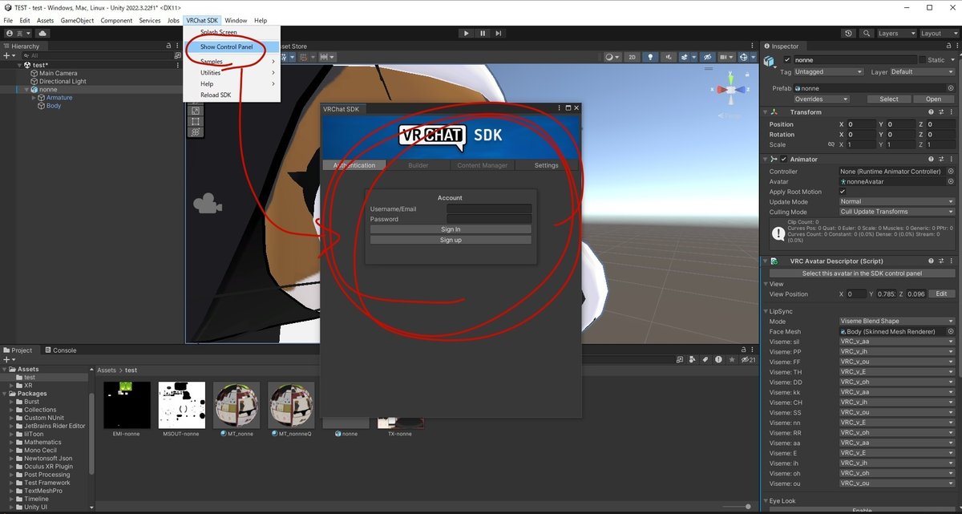
Task: Click the Scene orientation gizmo
Action: click(x=730, y=88)
